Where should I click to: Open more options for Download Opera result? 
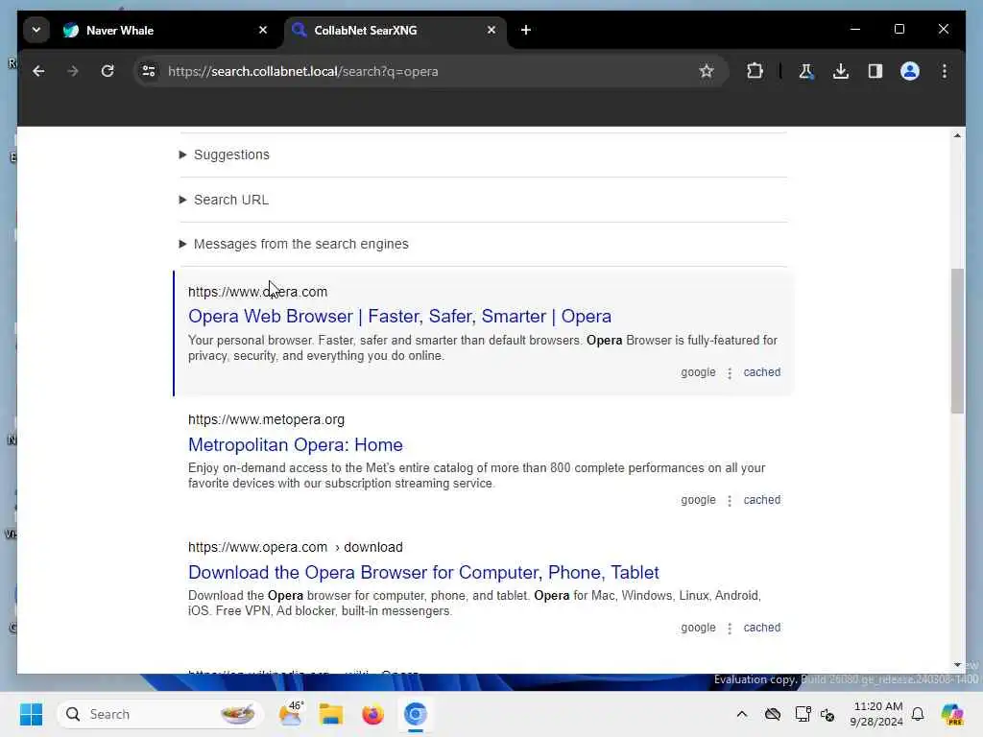730,630
